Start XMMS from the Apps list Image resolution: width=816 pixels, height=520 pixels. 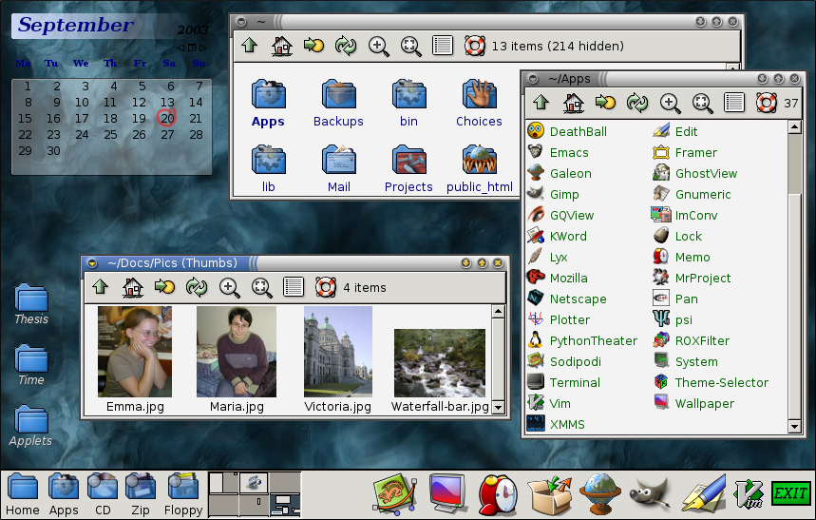click(x=567, y=425)
